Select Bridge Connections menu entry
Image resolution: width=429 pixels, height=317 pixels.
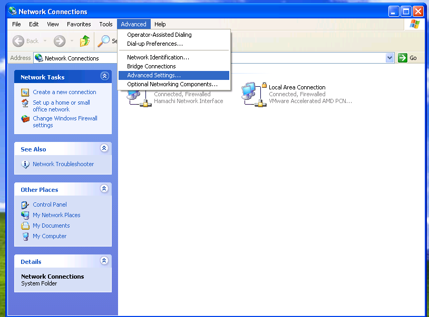pos(151,67)
